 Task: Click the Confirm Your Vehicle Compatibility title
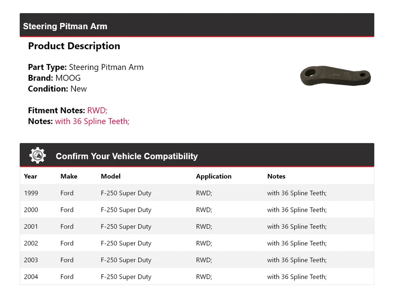click(126, 156)
